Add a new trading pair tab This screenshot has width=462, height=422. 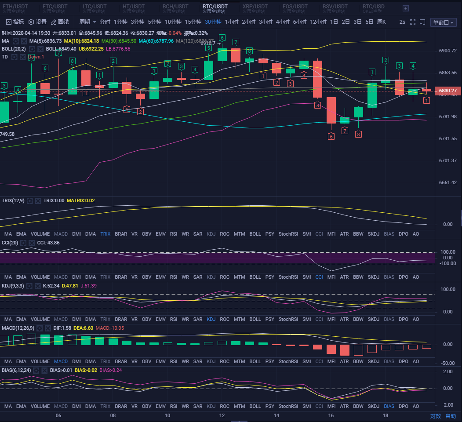[x=406, y=8]
